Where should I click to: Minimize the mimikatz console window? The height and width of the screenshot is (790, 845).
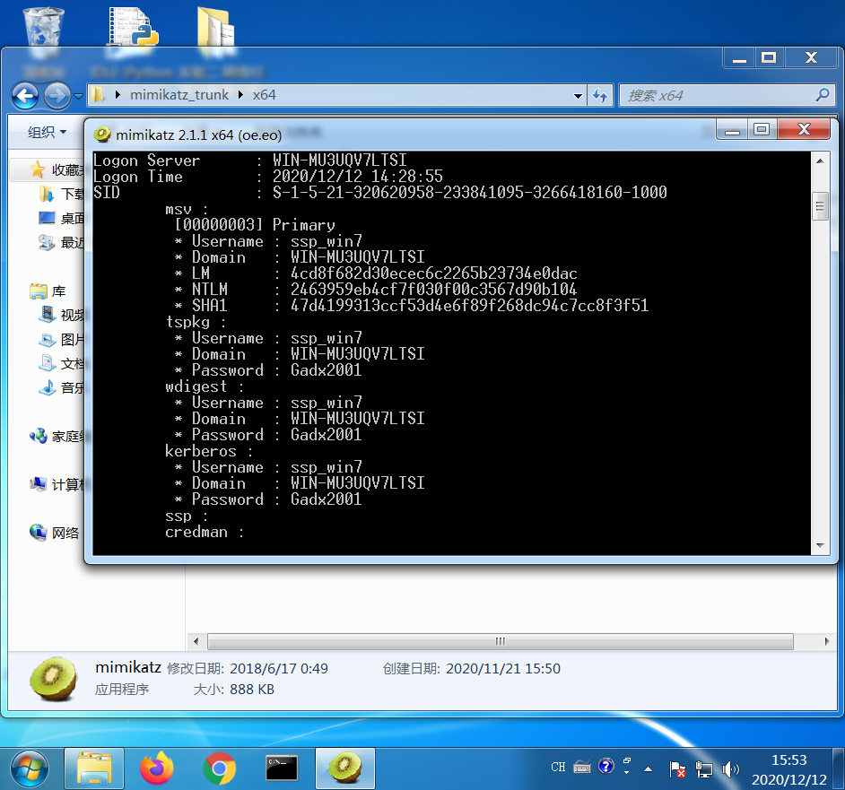(732, 129)
